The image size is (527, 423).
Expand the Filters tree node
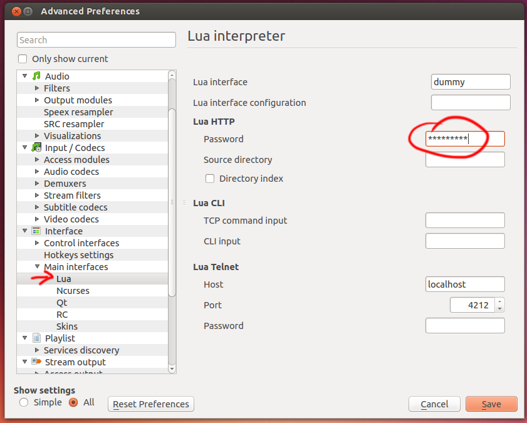(x=37, y=88)
